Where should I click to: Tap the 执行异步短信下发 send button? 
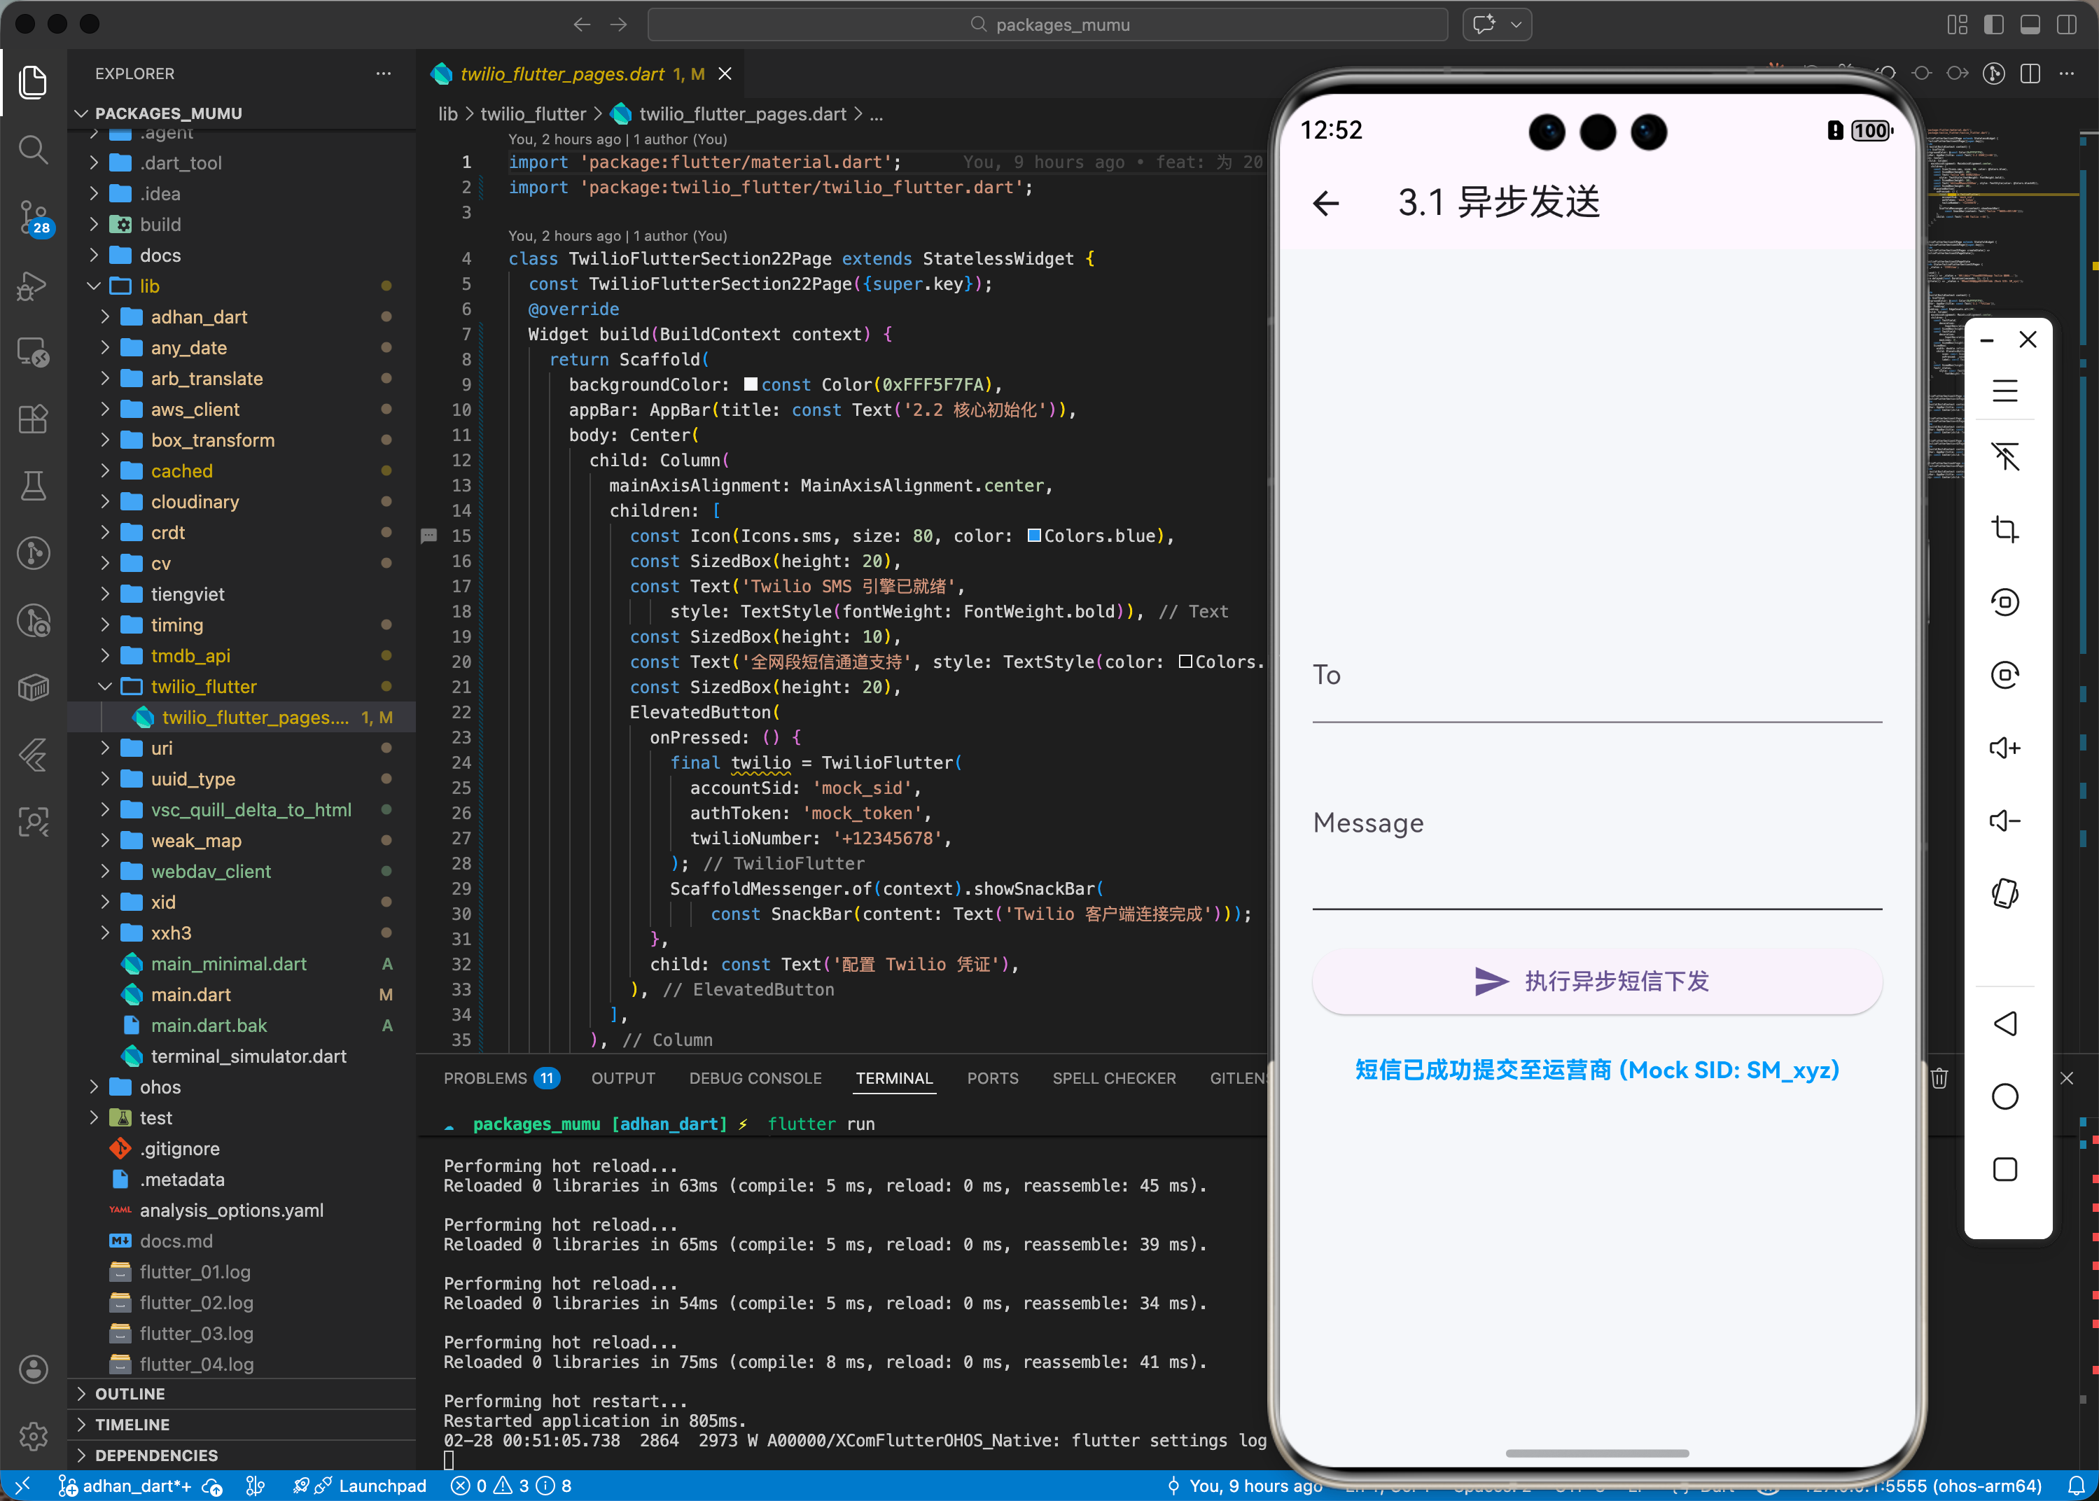click(x=1596, y=982)
